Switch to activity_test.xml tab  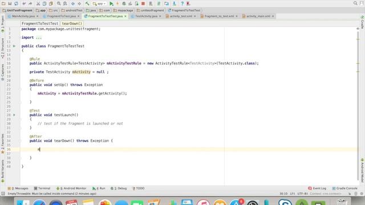(181, 17)
